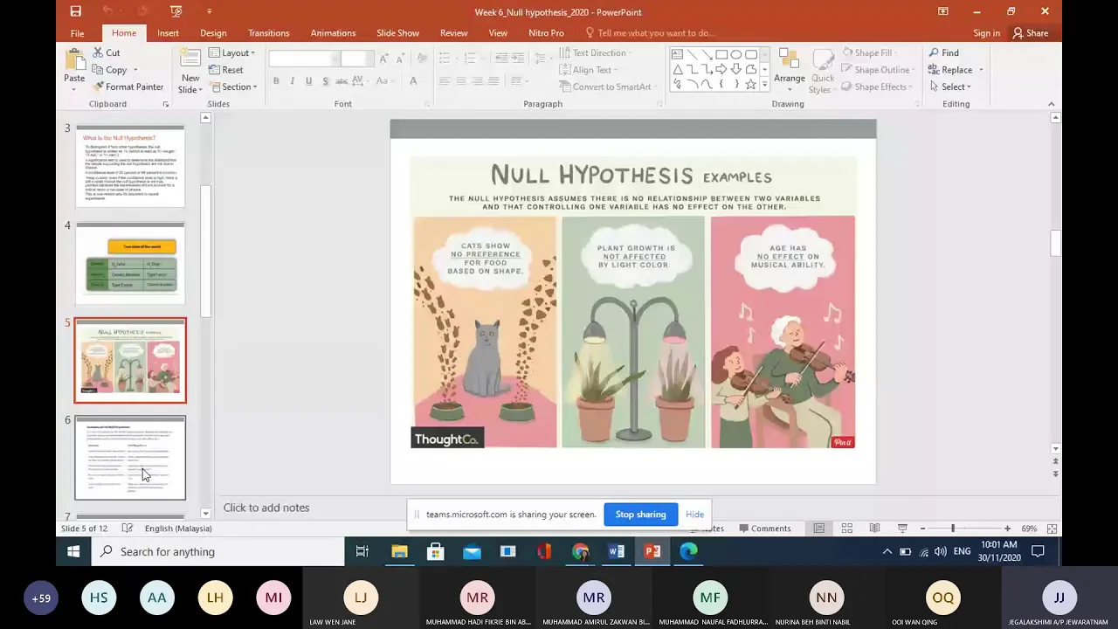Select the isosceles triangle shape
Screen dimensions: 1118x629
[677, 69]
